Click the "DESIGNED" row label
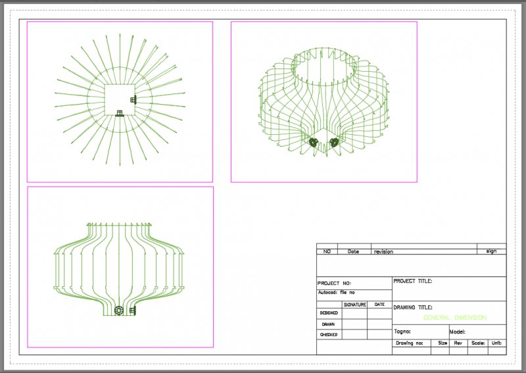Viewport: 526px width, 373px height. click(x=329, y=312)
